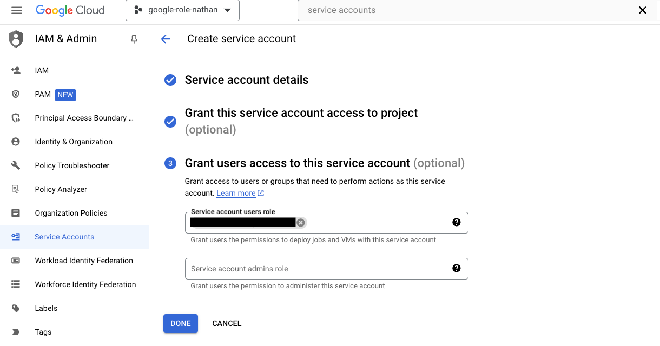Click the IAM & Admin shield icon
660x346 pixels.
tap(16, 39)
